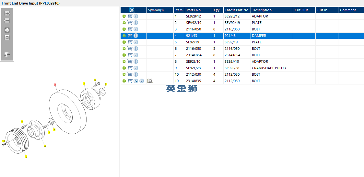Click gear icon for DAMPER row
Screen dimensions: 364x177
(124, 36)
